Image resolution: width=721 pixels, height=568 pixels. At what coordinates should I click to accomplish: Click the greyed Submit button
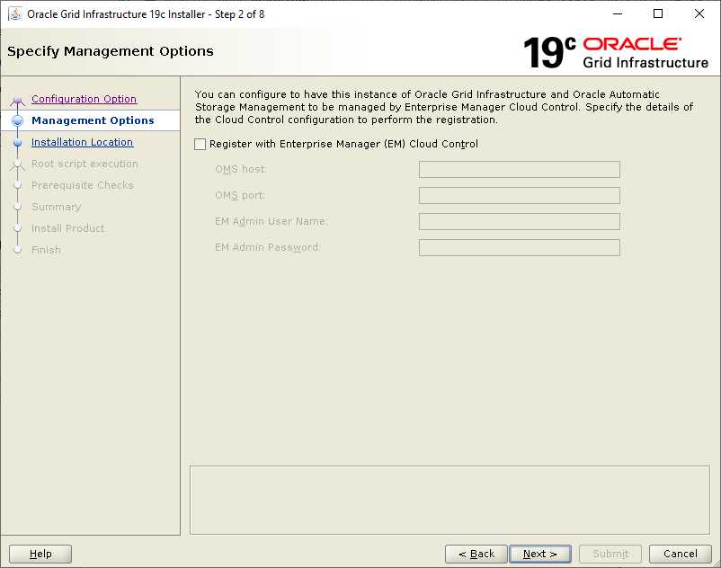click(x=610, y=554)
